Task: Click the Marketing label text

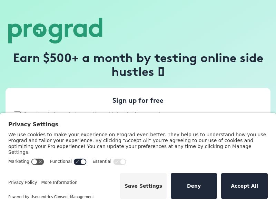Action: [x=19, y=161]
